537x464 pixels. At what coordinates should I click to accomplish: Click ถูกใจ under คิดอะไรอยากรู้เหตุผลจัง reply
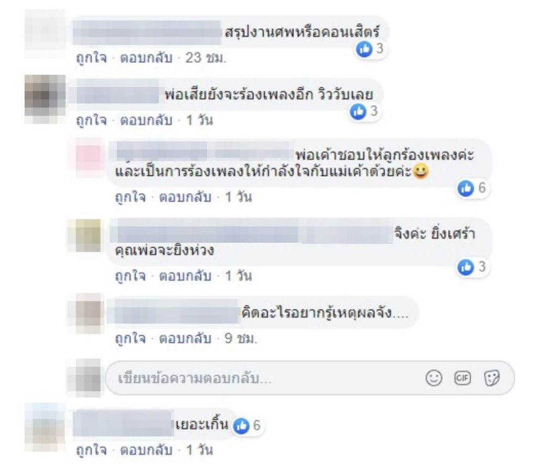(x=130, y=339)
